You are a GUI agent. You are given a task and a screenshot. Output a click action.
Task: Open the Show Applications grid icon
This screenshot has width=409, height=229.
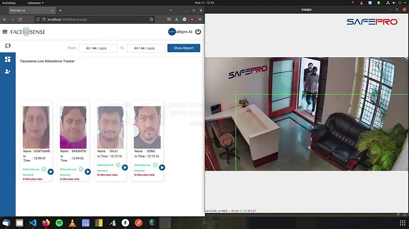tap(403, 223)
